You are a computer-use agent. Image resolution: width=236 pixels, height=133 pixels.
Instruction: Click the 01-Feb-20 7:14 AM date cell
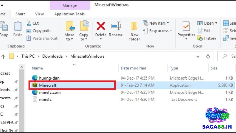click(x=137, y=85)
